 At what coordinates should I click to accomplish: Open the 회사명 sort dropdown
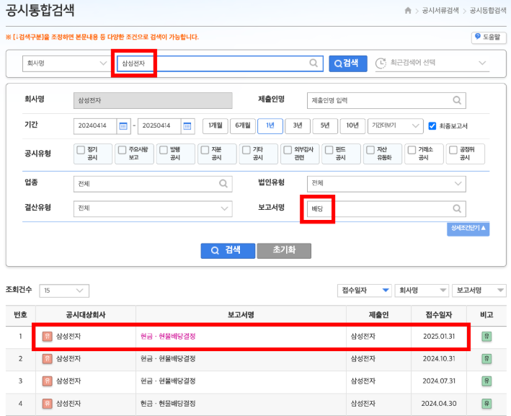click(422, 291)
